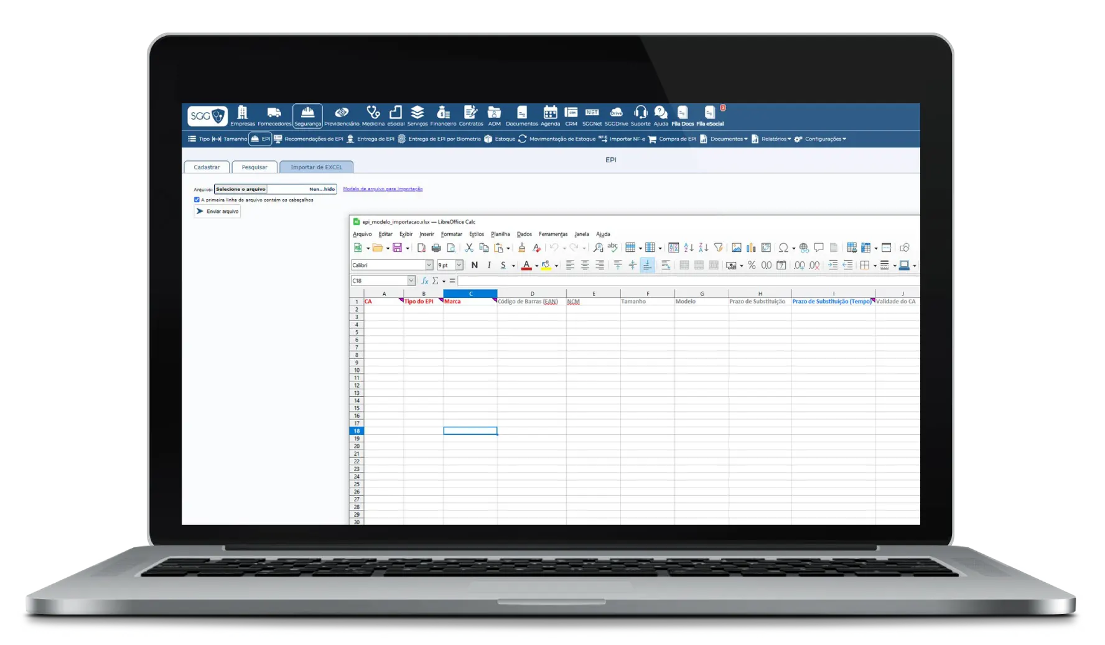Click the Cut scissors icon in Calc

[469, 248]
